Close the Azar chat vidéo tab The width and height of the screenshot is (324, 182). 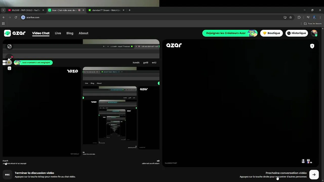(83, 10)
